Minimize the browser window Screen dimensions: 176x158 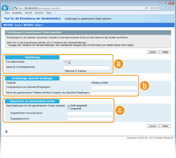pos(160,3)
